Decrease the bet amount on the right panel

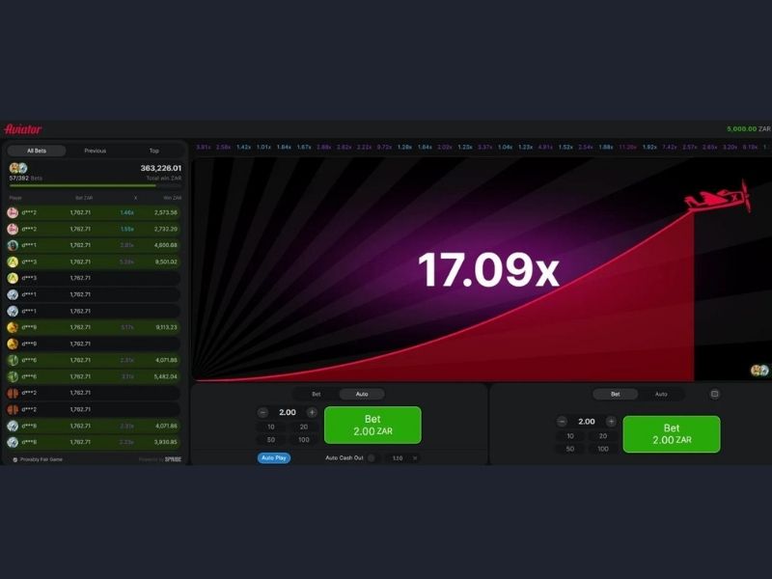click(x=563, y=422)
